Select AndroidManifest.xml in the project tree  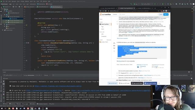[x=14, y=13]
